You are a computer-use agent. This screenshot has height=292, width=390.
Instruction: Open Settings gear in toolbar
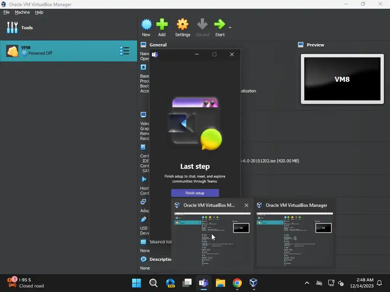tap(182, 24)
